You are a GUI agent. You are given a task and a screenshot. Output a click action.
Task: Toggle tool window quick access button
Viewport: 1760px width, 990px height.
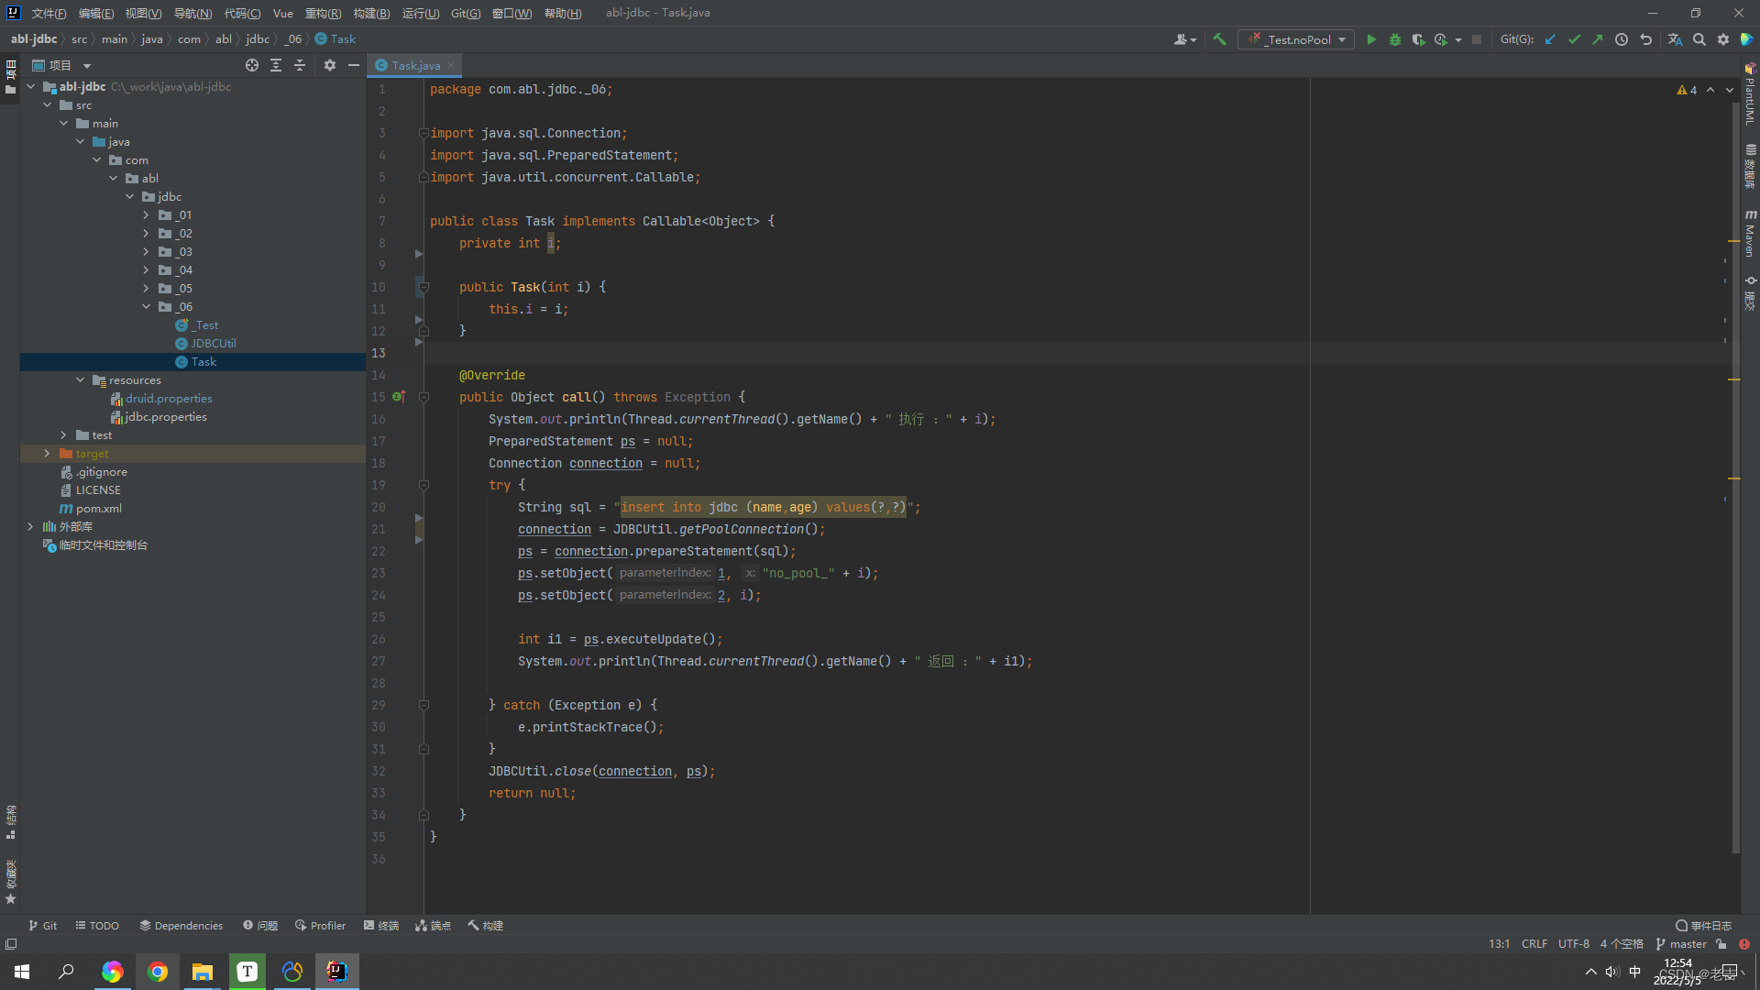click(x=11, y=944)
